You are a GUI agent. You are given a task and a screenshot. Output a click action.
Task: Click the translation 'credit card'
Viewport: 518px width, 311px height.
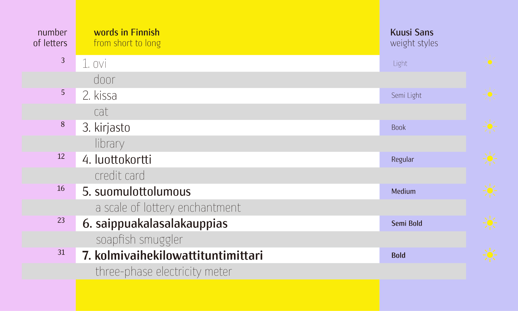click(x=120, y=176)
